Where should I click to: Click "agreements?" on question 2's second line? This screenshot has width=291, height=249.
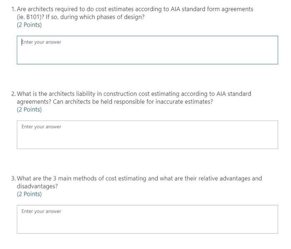pyautogui.click(x=34, y=102)
